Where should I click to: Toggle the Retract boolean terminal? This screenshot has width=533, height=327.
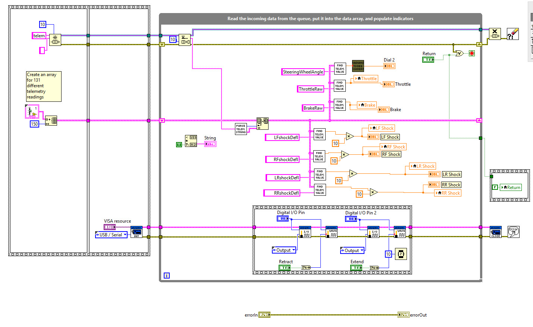coord(285,268)
